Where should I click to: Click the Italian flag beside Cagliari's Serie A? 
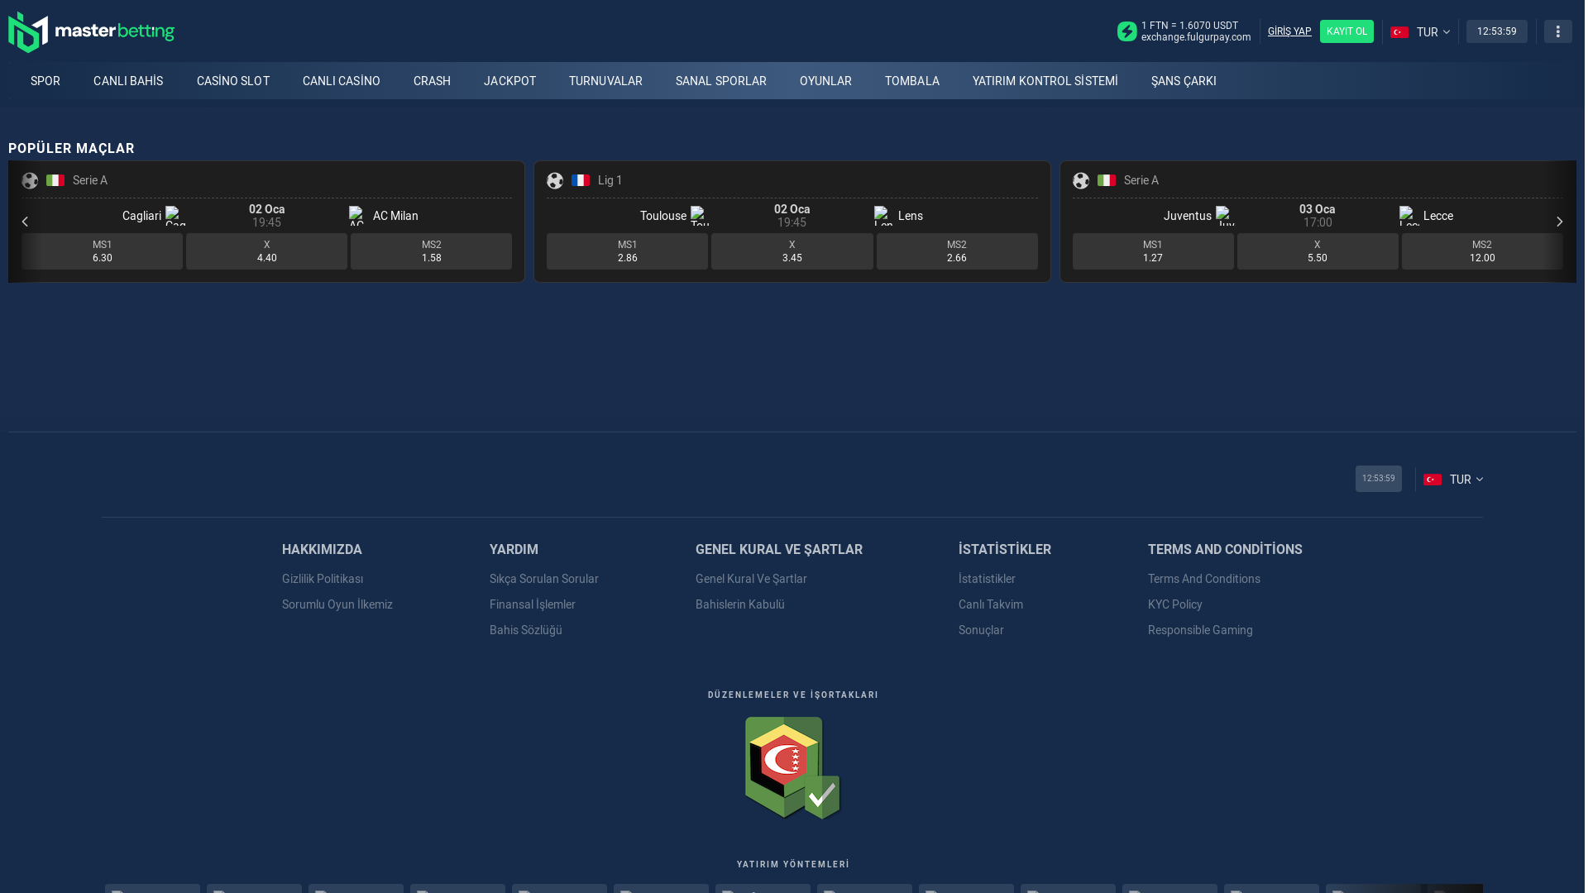(55, 180)
